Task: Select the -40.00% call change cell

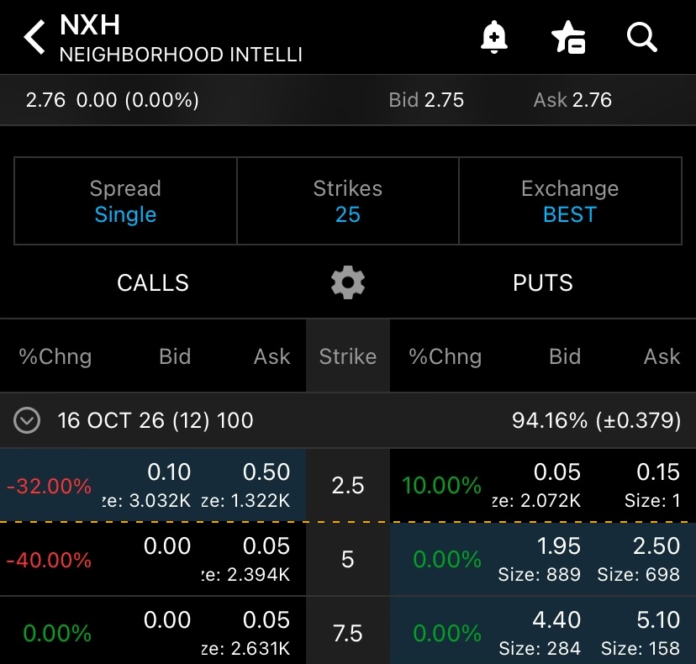Action: click(x=49, y=560)
